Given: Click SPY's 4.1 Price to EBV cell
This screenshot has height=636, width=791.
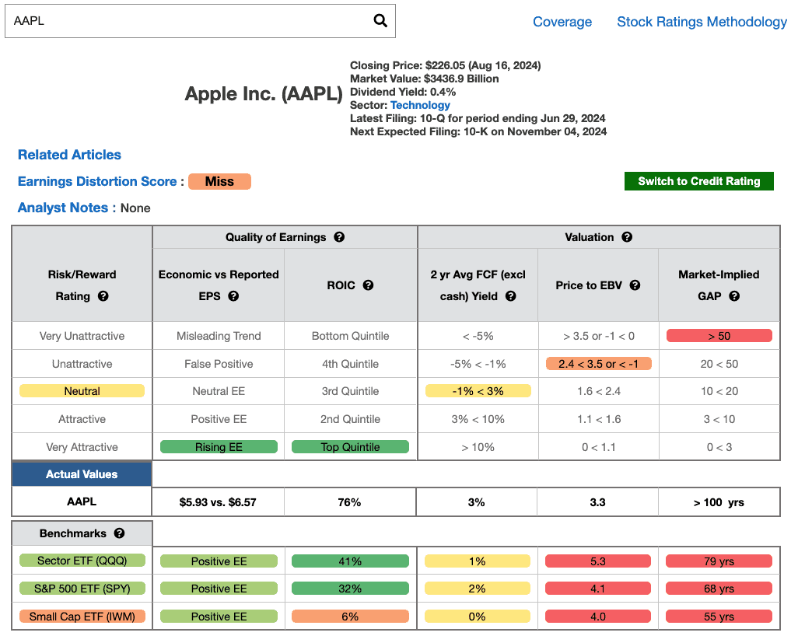Looking at the screenshot, I should click(598, 589).
